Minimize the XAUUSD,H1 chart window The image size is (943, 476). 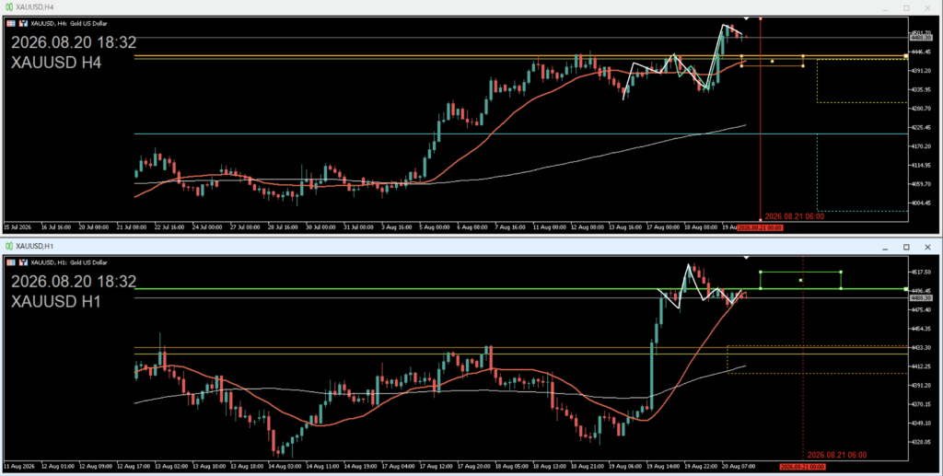(885, 247)
